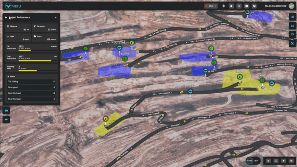
Task: Toggle the 3D cube view icon
Action: (x=283, y=161)
